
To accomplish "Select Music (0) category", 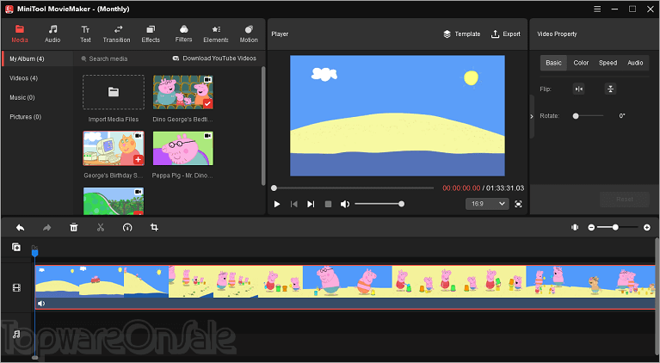I will click(22, 97).
